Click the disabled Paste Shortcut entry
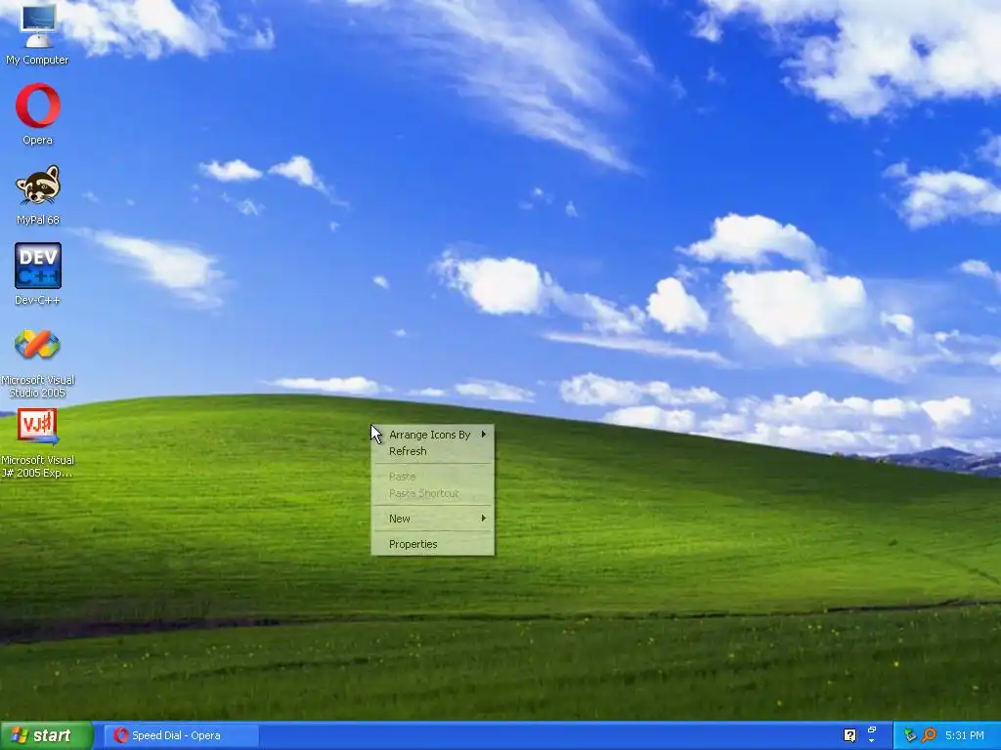Screen dimensions: 1001x750 coord(433,493)
